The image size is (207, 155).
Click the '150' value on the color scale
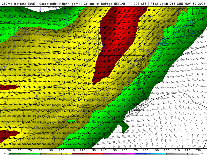pos(114,150)
